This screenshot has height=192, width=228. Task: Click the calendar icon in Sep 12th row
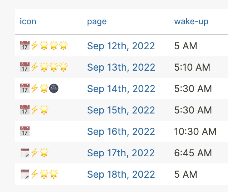point(25,46)
